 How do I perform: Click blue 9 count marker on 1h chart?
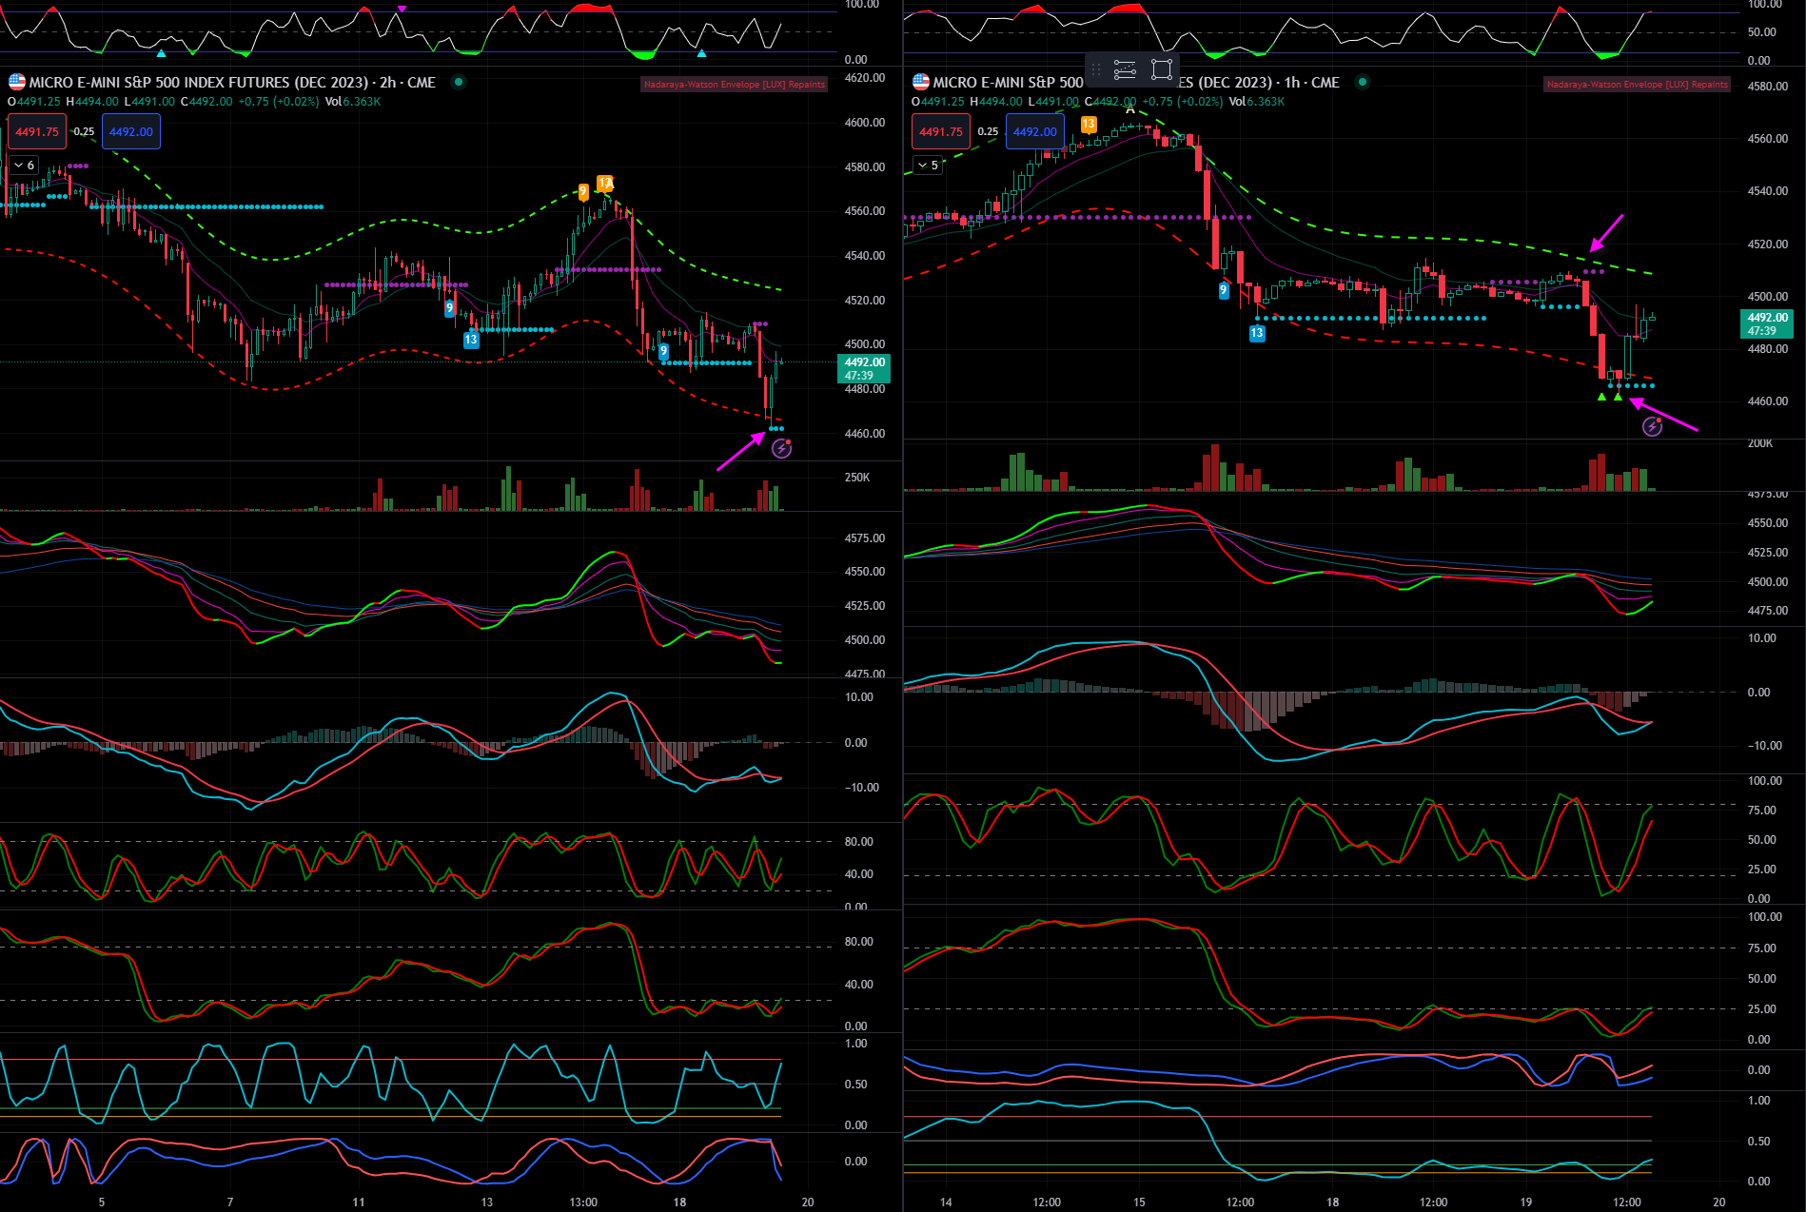click(1224, 290)
